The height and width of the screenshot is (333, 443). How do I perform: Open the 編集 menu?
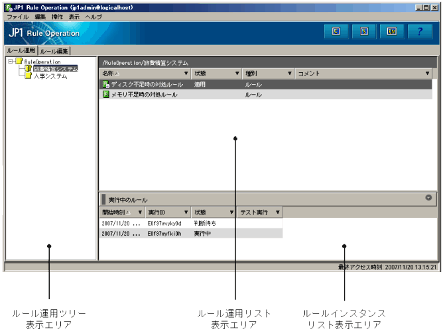(40, 17)
